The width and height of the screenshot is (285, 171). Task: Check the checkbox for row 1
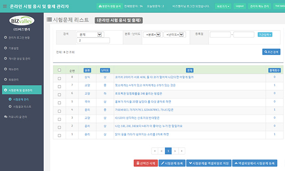pyautogui.click(x=59, y=135)
